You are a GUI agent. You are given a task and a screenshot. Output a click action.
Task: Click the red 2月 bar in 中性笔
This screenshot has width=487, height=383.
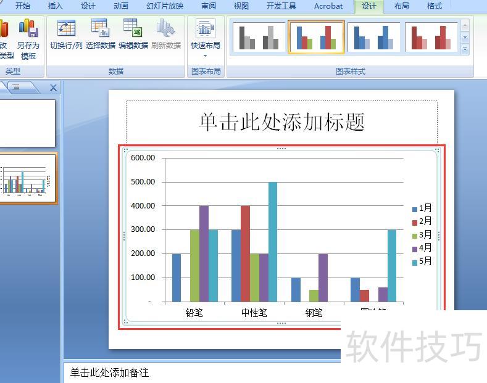click(x=245, y=253)
